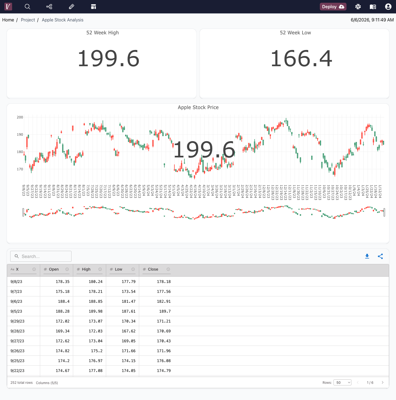
Task: Download the table data icon
Action: point(367,256)
